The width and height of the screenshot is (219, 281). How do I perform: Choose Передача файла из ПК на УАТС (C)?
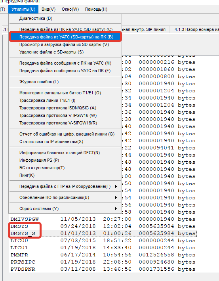[x=65, y=29]
